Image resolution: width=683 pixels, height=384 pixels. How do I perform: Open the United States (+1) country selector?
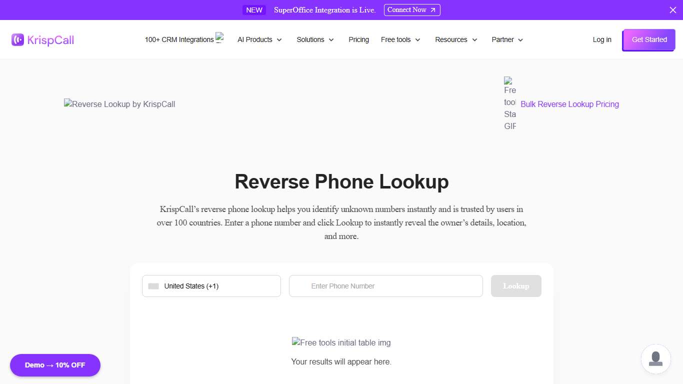coord(211,285)
